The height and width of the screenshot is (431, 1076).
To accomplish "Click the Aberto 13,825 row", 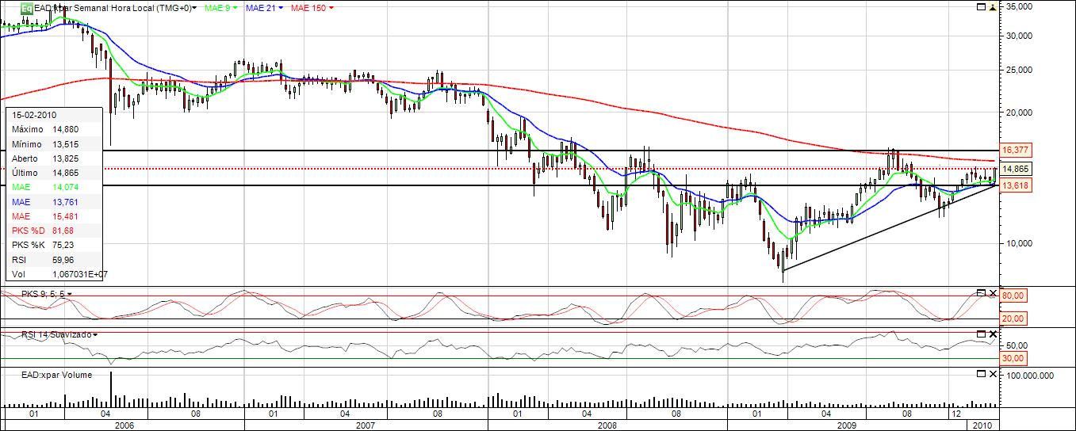I will point(54,158).
